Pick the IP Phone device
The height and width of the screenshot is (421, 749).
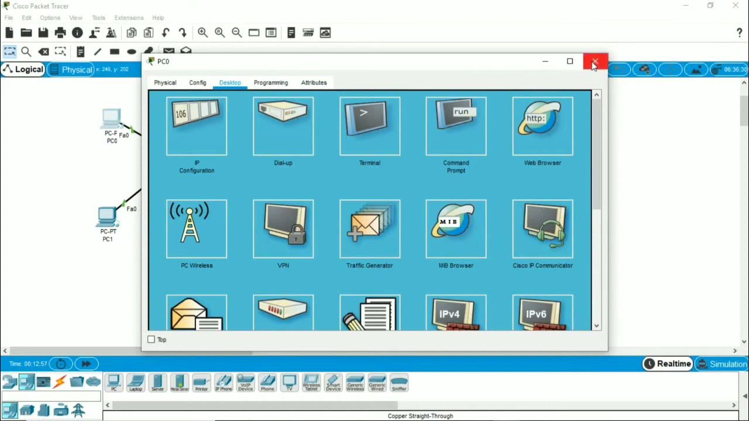(224, 383)
